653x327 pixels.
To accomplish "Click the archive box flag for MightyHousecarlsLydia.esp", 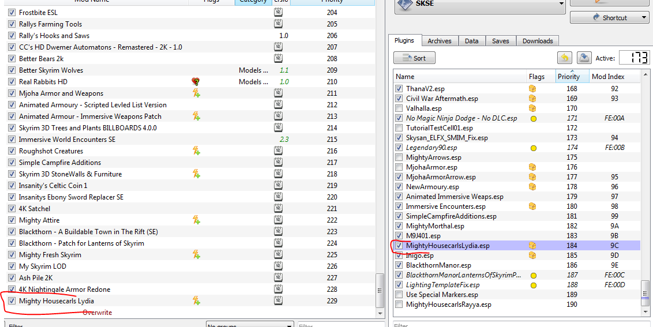I will coord(533,246).
